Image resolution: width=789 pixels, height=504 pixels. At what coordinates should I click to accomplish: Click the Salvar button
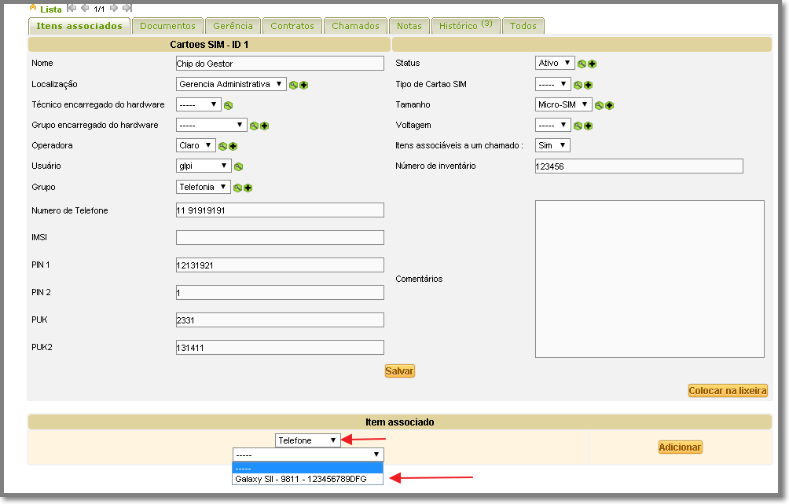(400, 371)
